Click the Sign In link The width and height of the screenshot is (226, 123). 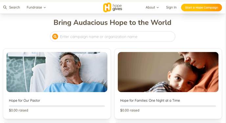pyautogui.click(x=171, y=7)
